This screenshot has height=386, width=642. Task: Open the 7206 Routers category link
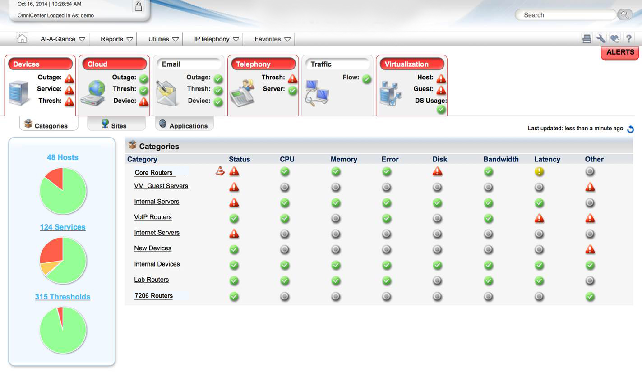[x=153, y=296]
